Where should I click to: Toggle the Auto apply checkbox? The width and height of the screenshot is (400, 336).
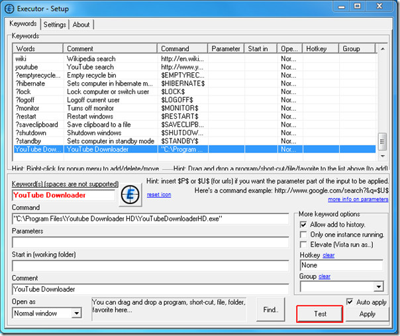pyautogui.click(x=350, y=302)
